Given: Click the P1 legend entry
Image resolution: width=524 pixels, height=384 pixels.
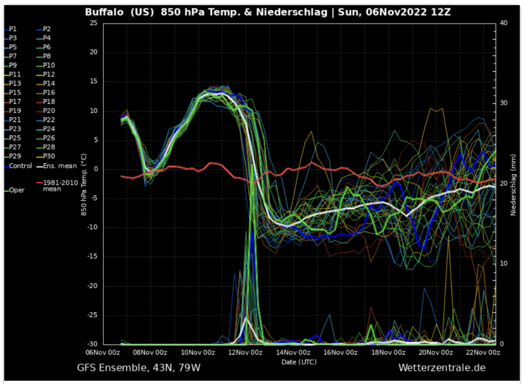Looking at the screenshot, I should pyautogui.click(x=13, y=29).
